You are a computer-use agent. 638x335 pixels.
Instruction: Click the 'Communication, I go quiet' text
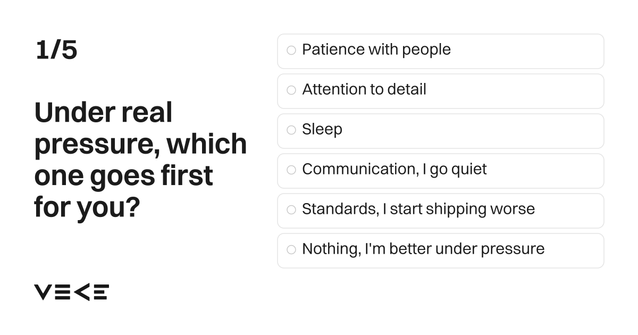[x=394, y=170]
